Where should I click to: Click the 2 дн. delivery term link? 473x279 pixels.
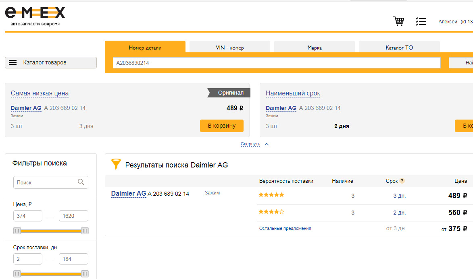399,213
